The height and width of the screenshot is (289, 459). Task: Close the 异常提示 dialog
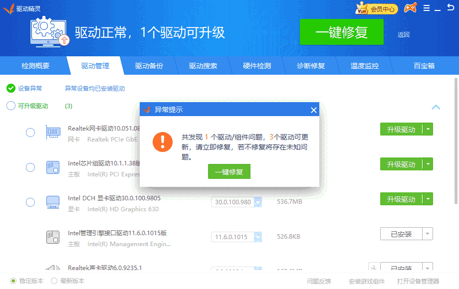[x=314, y=110]
